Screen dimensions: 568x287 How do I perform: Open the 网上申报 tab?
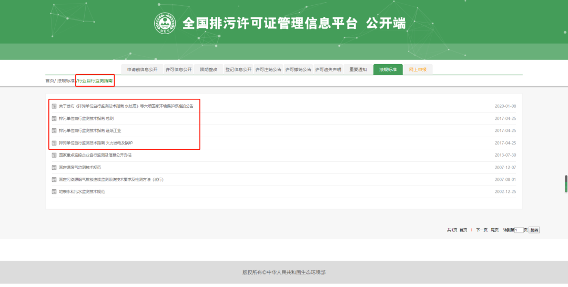418,69
